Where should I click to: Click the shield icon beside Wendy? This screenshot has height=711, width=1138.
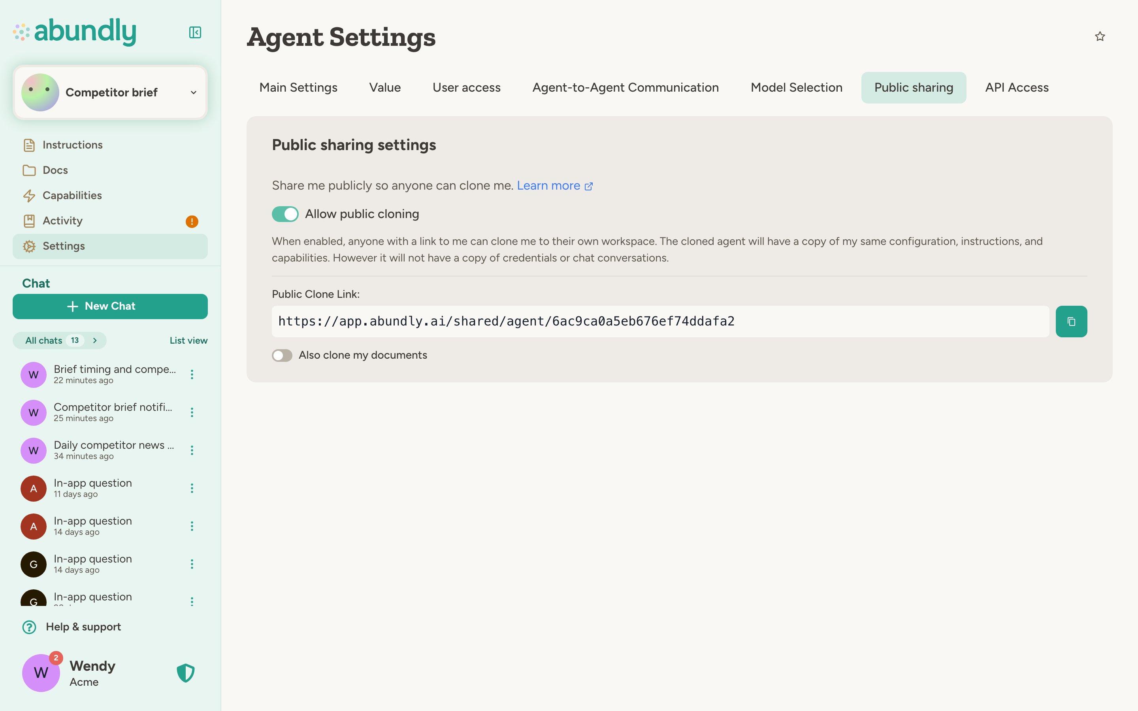pos(186,673)
